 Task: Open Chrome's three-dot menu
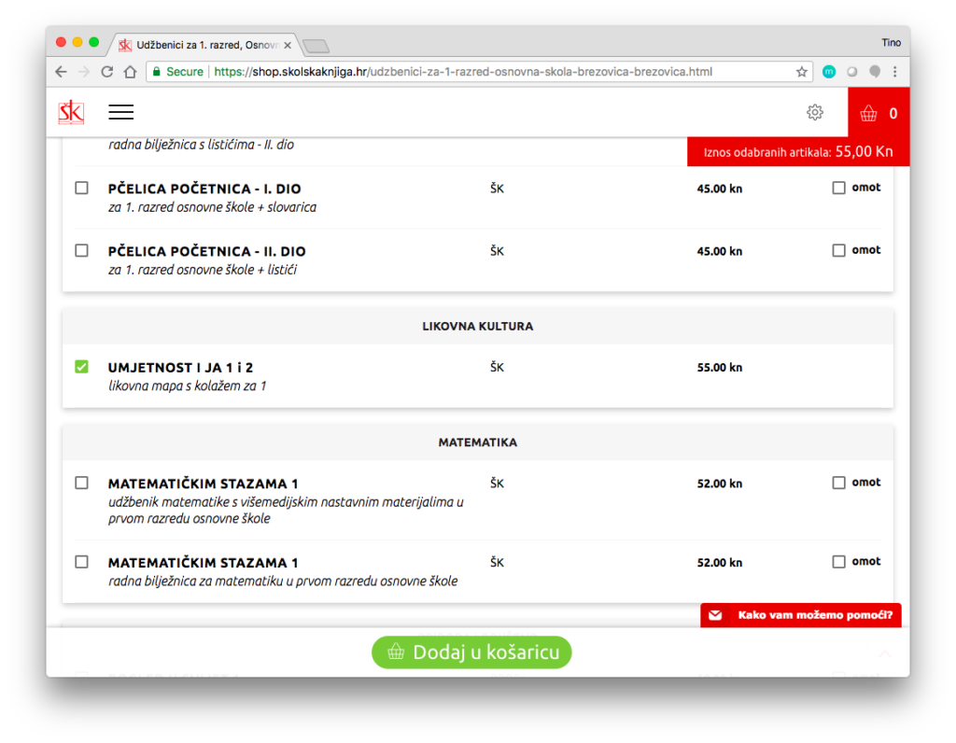(894, 72)
